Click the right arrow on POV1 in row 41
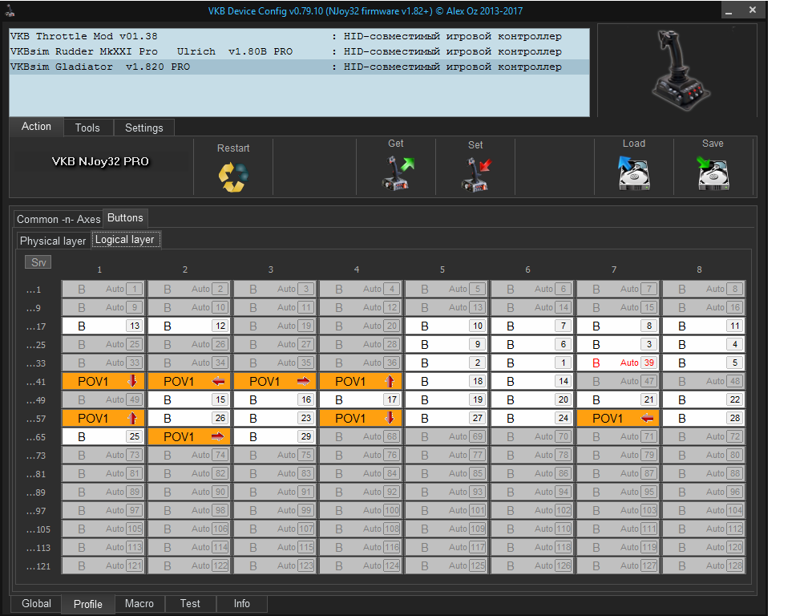The image size is (808, 616). [304, 382]
